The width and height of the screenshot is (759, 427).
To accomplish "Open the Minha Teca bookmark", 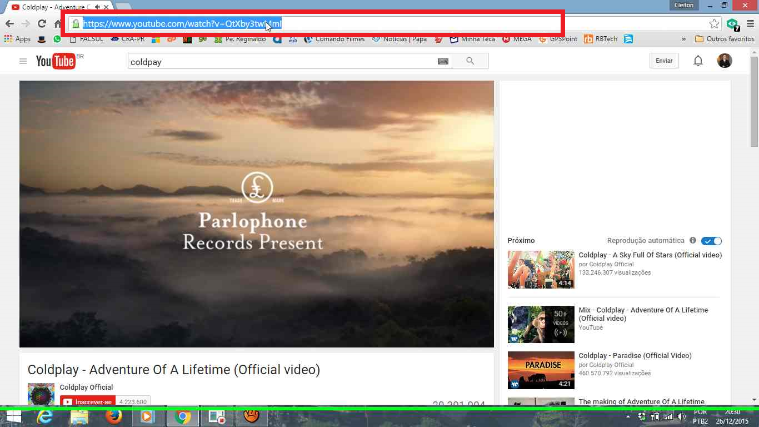I will [x=472, y=39].
